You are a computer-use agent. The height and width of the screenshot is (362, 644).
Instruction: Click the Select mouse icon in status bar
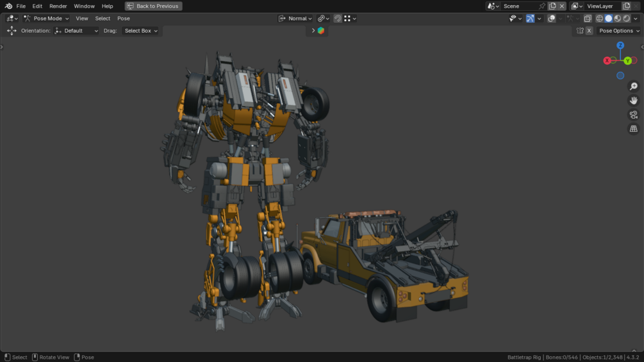coord(7,357)
